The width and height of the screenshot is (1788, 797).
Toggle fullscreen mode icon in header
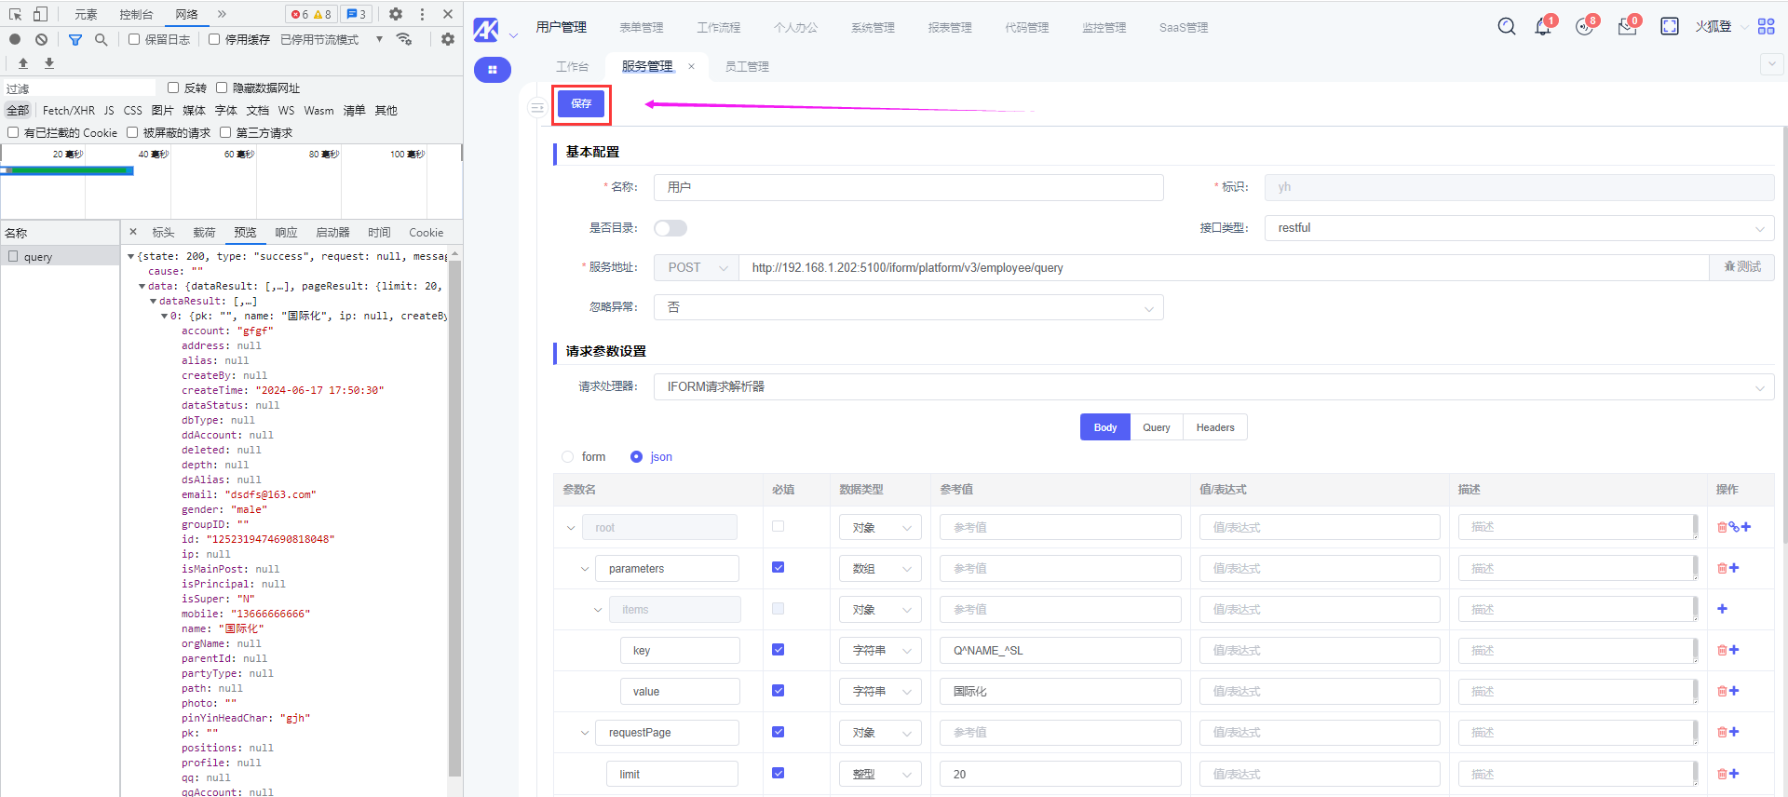pyautogui.click(x=1669, y=27)
